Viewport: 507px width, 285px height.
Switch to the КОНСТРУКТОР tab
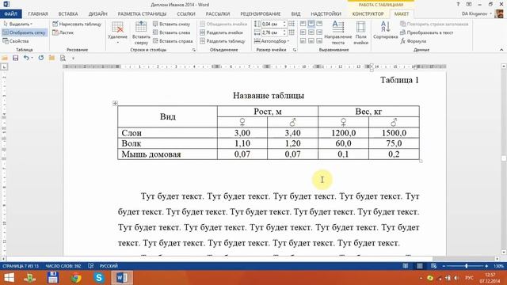pos(368,14)
